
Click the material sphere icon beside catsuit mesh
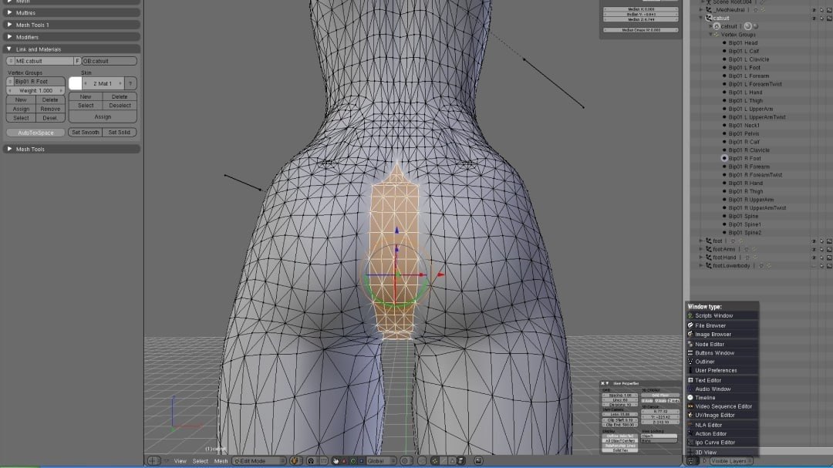[748, 26]
